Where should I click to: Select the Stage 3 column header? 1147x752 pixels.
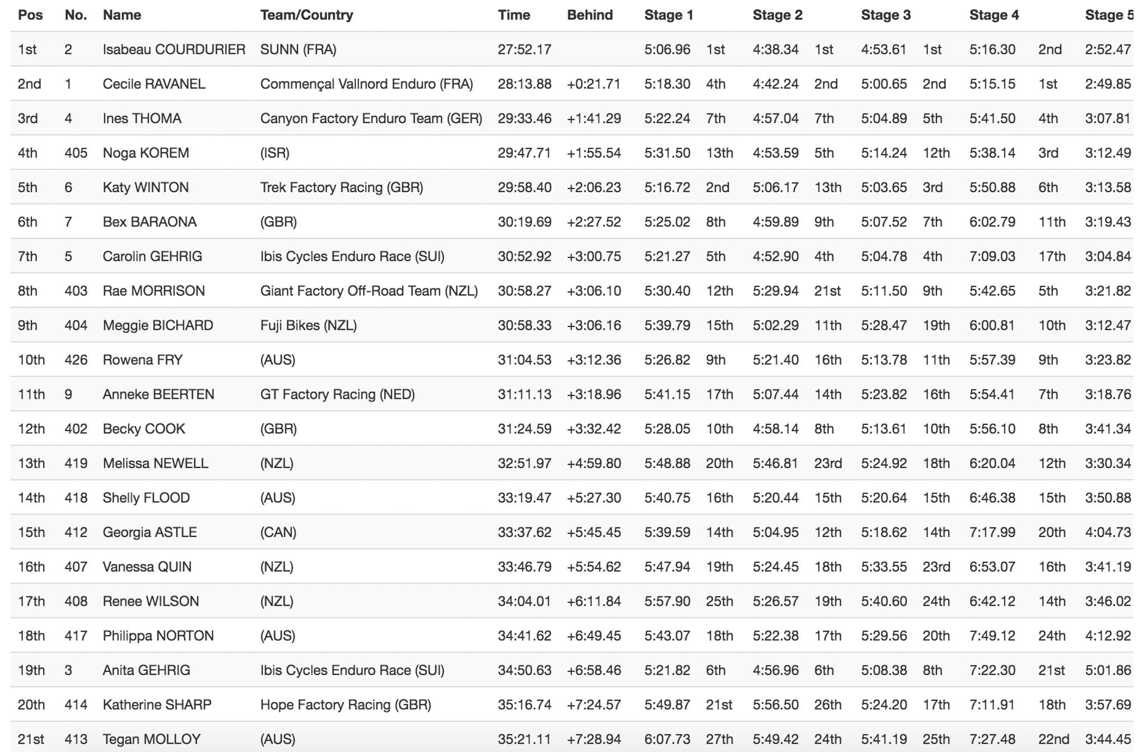885,15
